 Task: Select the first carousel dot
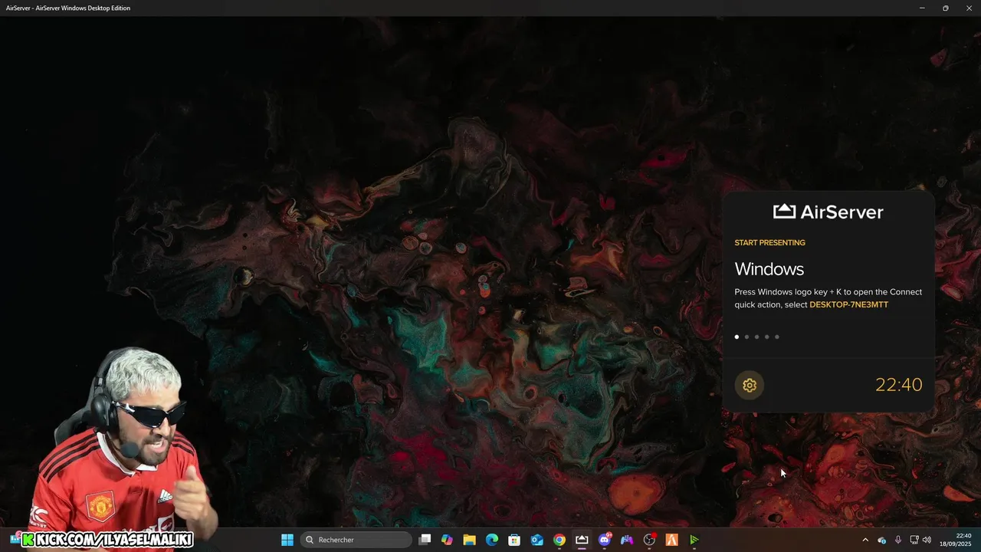tap(737, 337)
